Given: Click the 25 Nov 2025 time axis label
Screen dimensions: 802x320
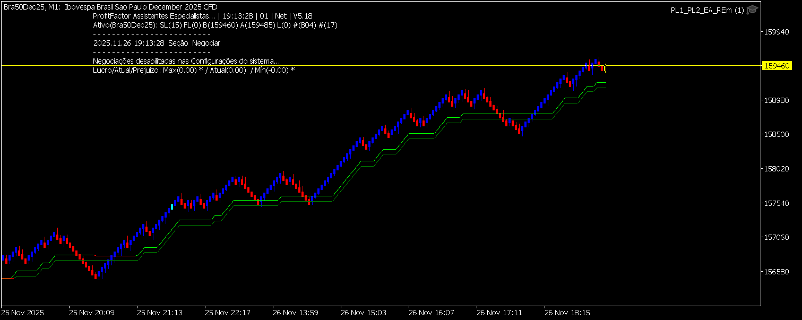Looking at the screenshot, I should point(23,313).
